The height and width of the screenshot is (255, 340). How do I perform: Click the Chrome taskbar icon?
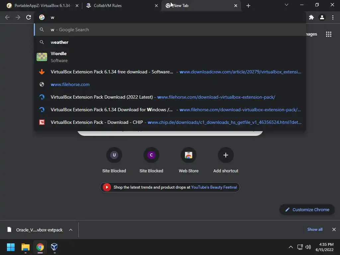coord(40,247)
